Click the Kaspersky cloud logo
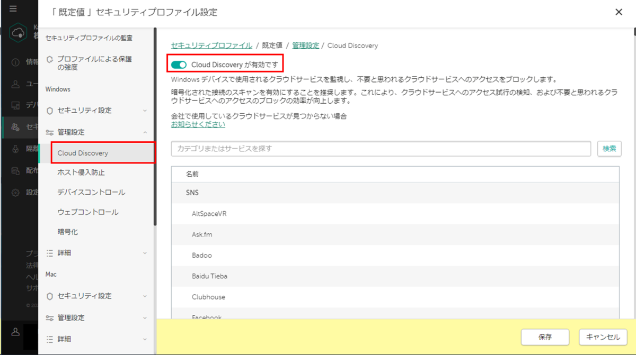The width and height of the screenshot is (636, 355). pyautogui.click(x=19, y=33)
